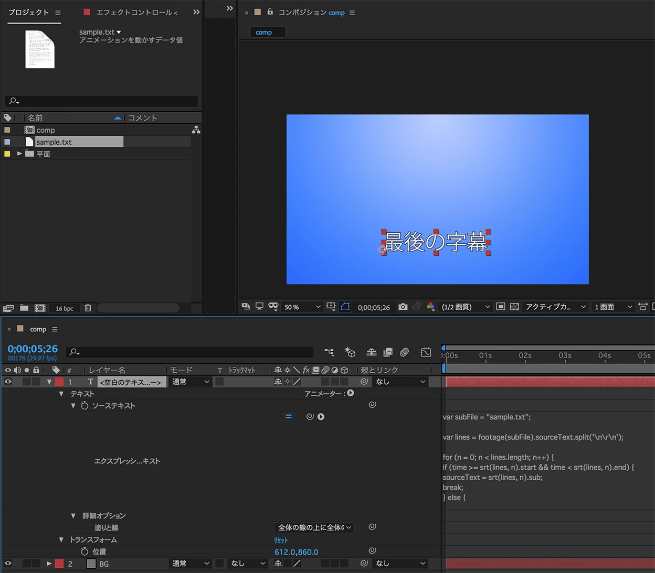Click the 16 bpc color depth button

coord(65,308)
